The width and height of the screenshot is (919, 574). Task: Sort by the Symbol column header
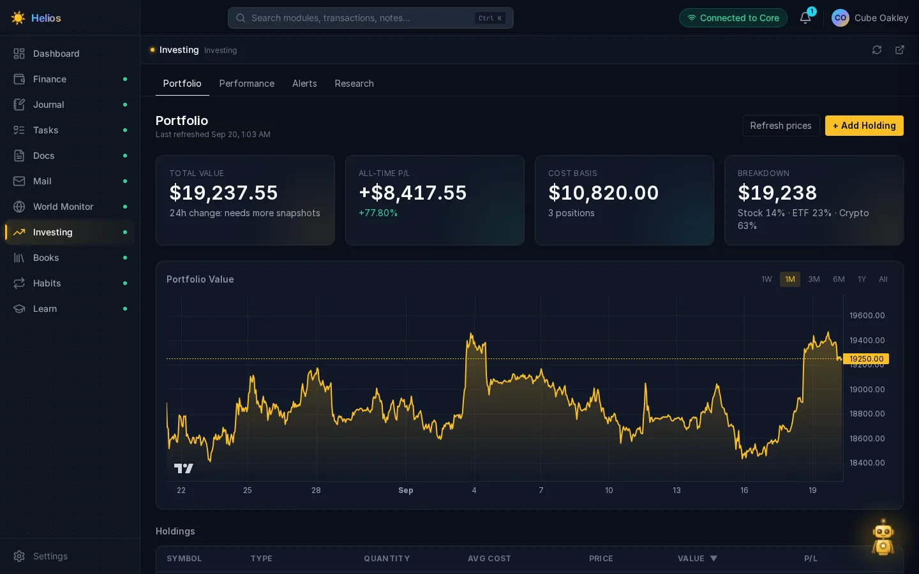pos(184,558)
